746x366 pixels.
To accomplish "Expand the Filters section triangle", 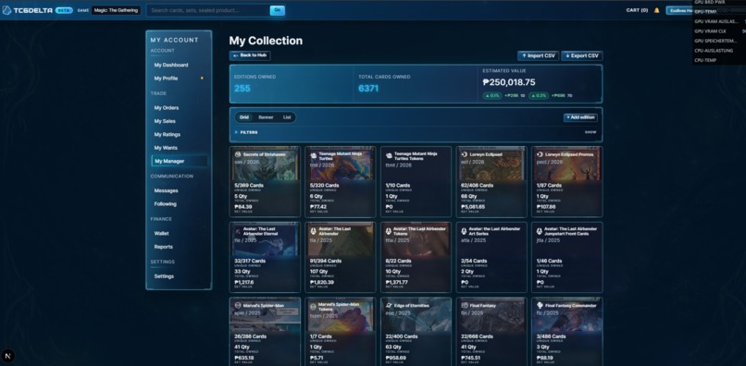I will pyautogui.click(x=236, y=132).
